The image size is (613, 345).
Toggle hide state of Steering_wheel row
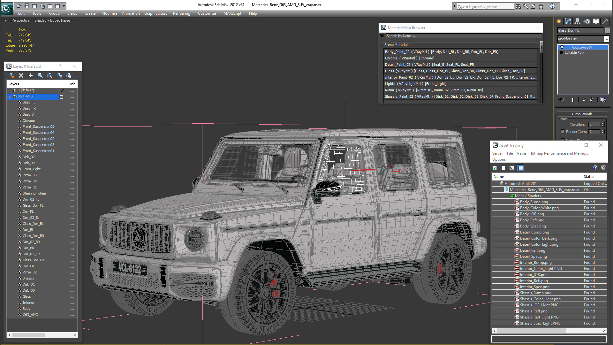pos(72,194)
